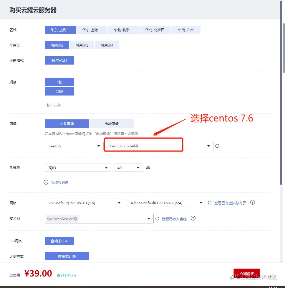This screenshot has width=285, height=288.
Task: Select region 华北-北京四
Action: (x=155, y=30)
